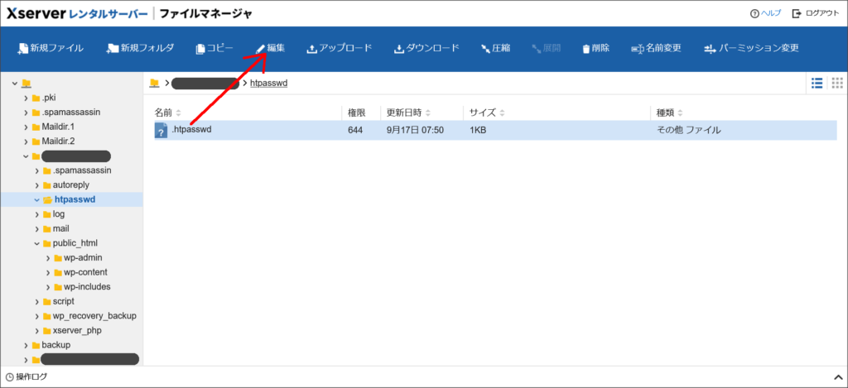Open the 操作ログ operation log panel
This screenshot has height=388, width=848.
point(26,376)
